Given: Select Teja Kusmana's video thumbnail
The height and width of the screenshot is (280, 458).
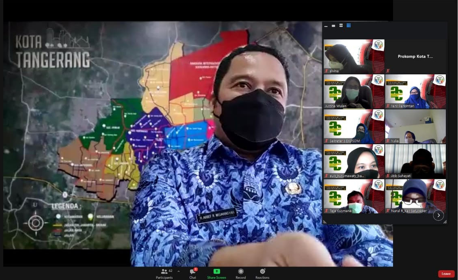Looking at the screenshot, I should point(354,196).
